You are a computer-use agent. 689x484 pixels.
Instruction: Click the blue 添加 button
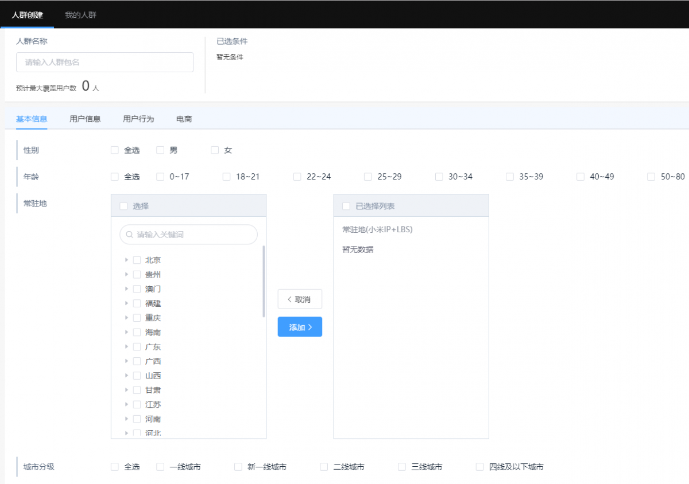pyautogui.click(x=300, y=327)
